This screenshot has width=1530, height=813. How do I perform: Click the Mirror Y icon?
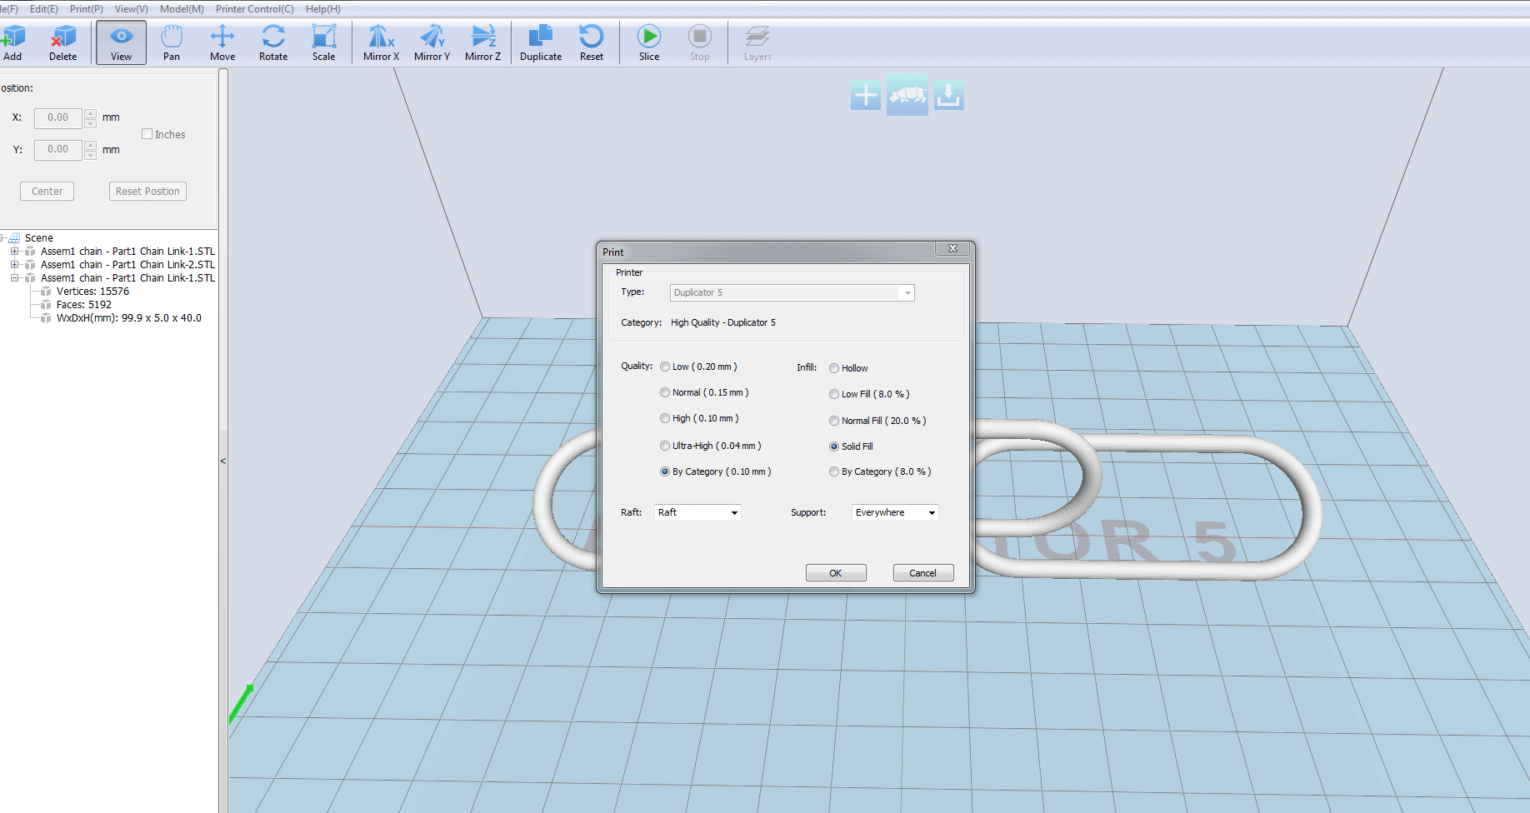[432, 42]
